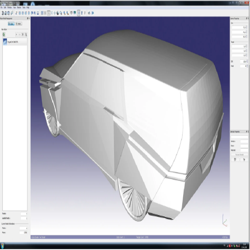Click the green icon under New Album

(x=3, y=34)
